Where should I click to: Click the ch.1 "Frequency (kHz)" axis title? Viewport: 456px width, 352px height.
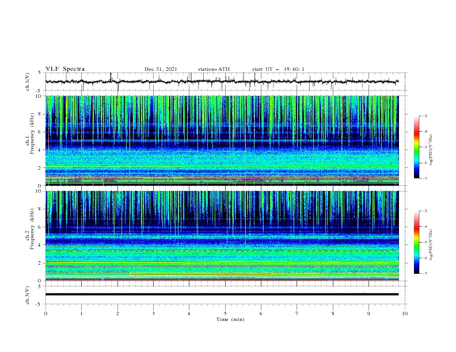tap(32, 132)
